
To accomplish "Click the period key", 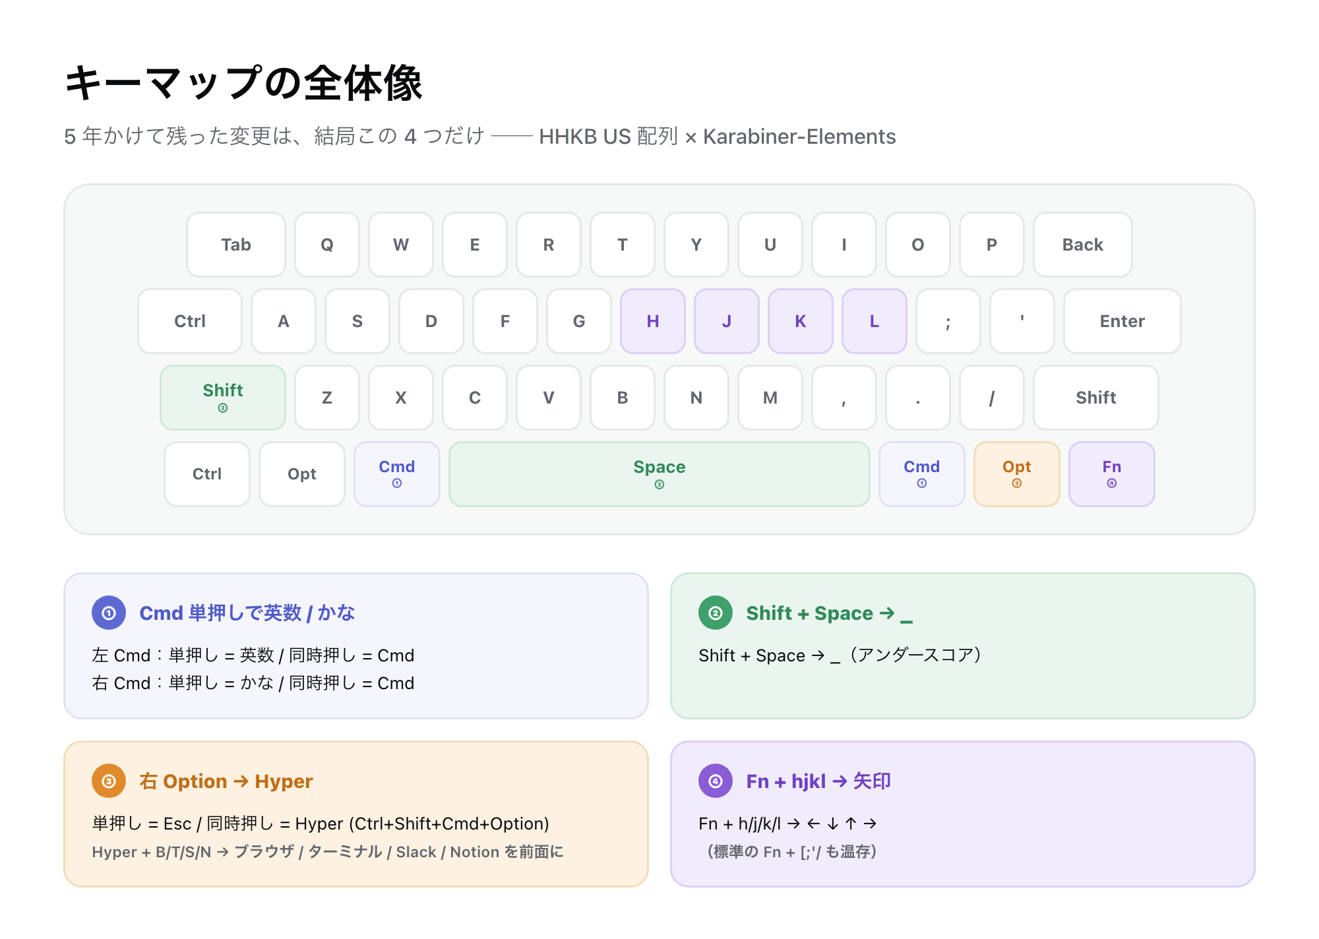I will (x=918, y=398).
